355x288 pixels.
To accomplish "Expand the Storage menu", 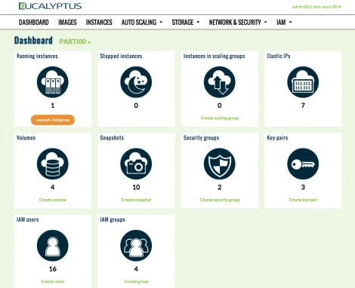I will [186, 22].
